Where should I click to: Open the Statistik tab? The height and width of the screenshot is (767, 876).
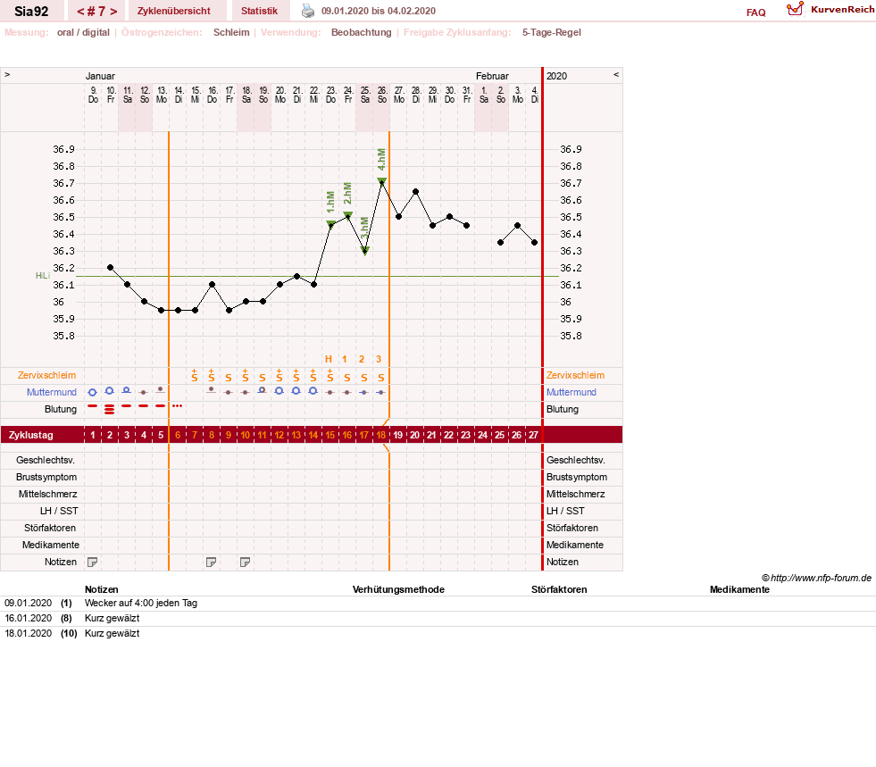click(x=259, y=11)
